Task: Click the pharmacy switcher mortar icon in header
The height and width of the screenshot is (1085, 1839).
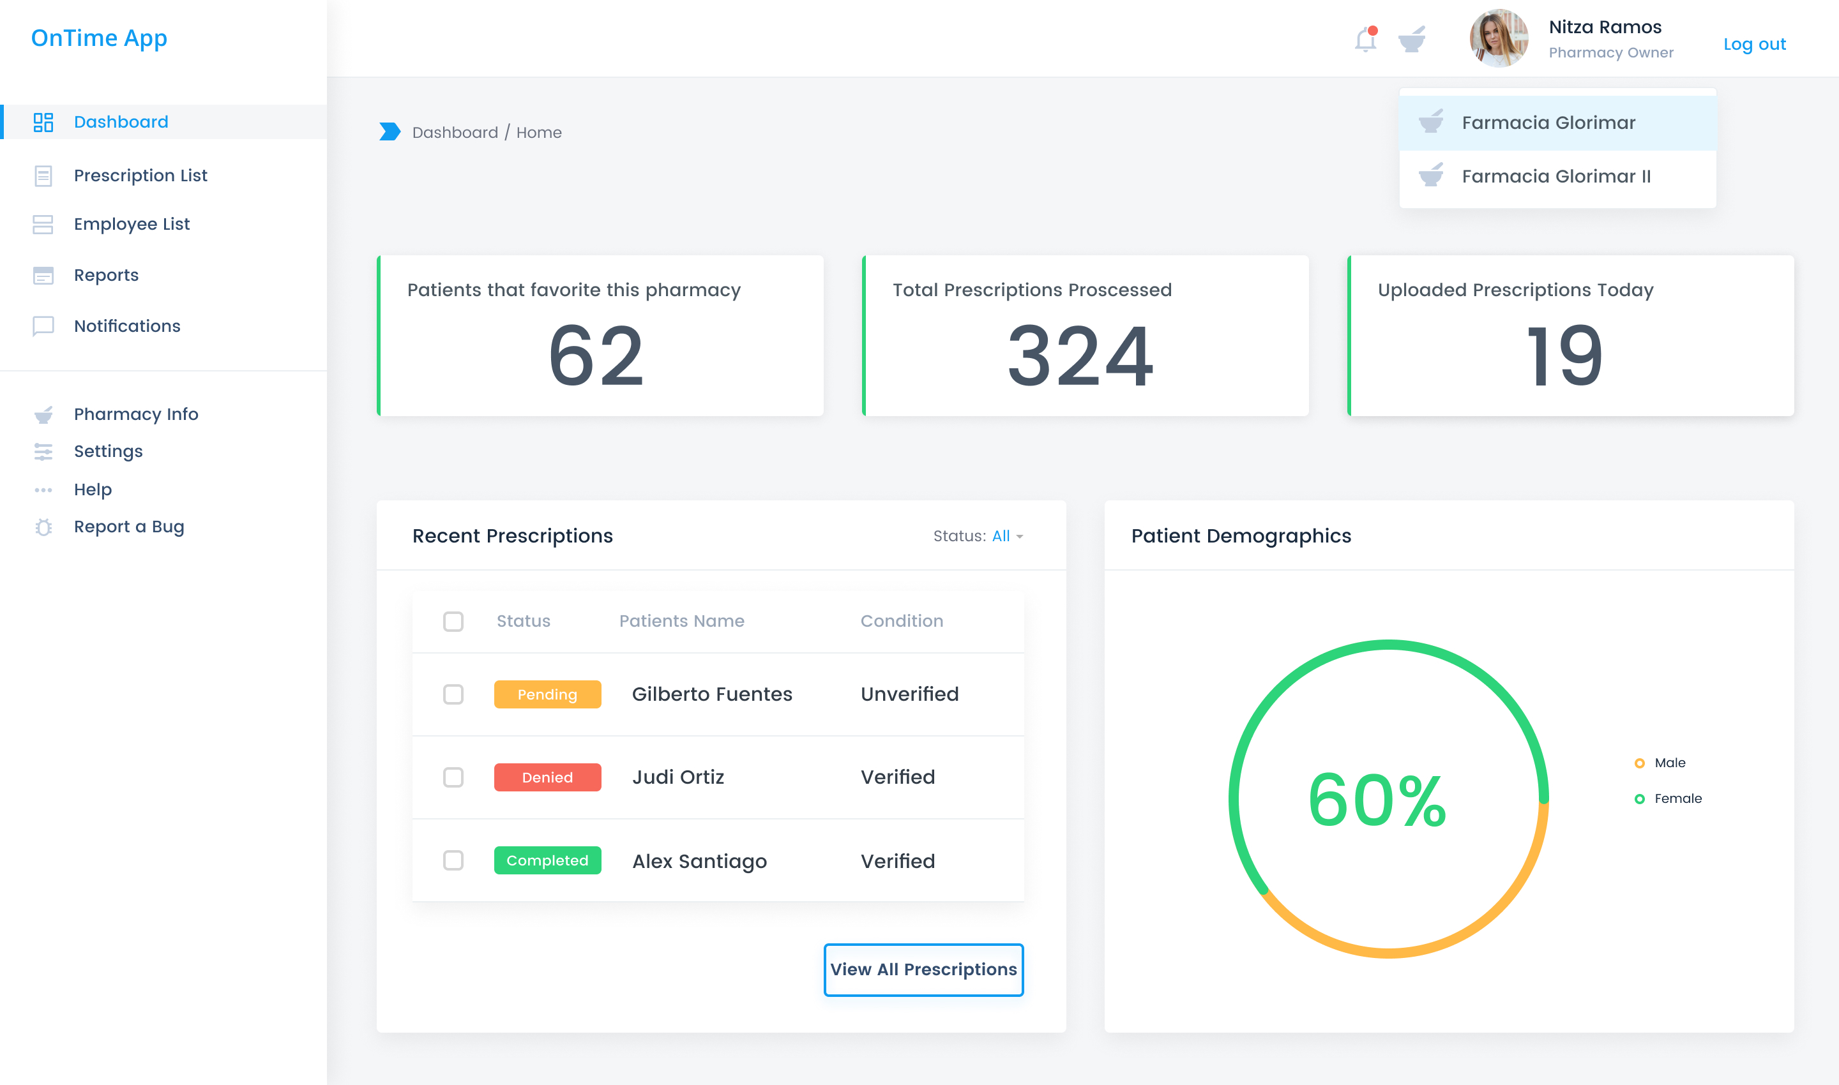Action: point(1412,39)
